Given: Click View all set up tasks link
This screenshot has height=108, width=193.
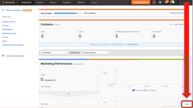Looking at the screenshot, I should coord(177,13).
